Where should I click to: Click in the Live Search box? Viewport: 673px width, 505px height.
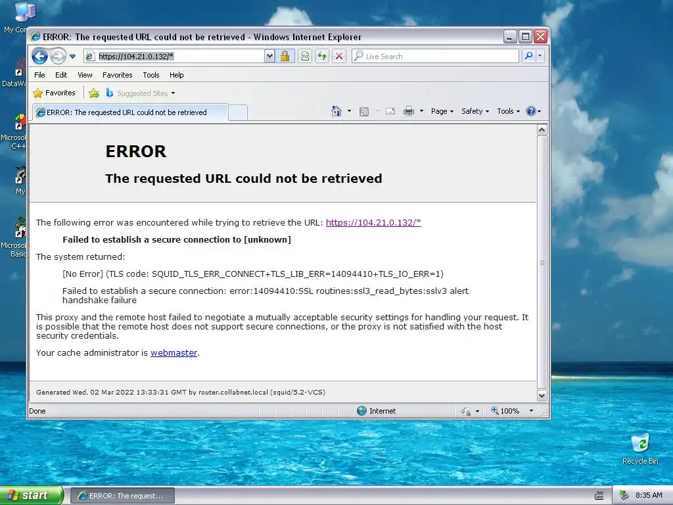click(x=436, y=57)
